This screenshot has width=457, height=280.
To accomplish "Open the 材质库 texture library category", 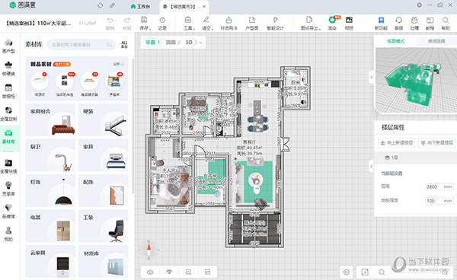I will 103,261.
